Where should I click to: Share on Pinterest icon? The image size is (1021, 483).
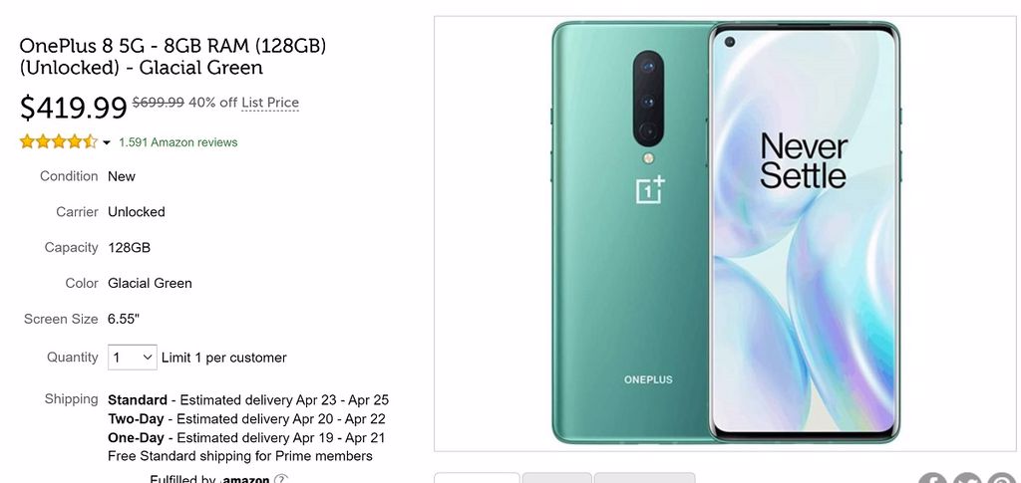point(1002,480)
